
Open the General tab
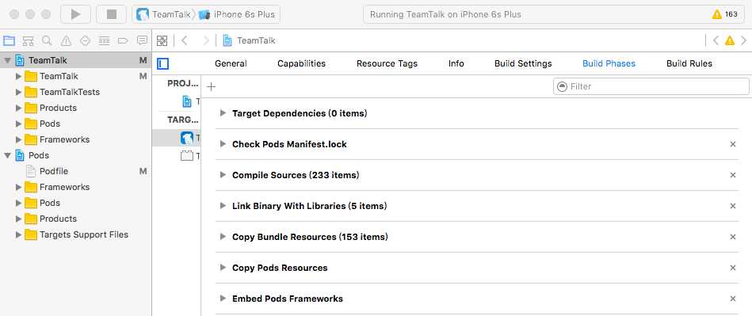(231, 64)
